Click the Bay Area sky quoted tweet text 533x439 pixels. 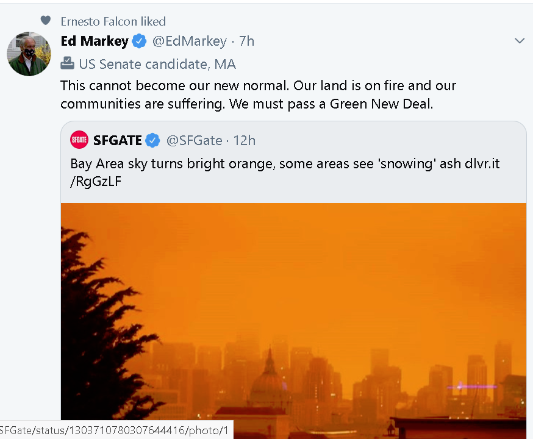tap(285, 173)
